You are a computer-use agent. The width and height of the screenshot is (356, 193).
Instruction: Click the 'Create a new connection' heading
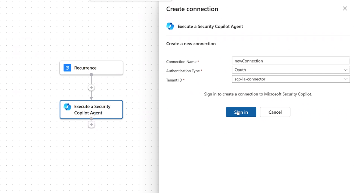point(191,44)
